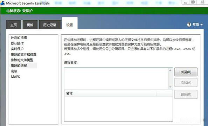
Task: Click the 电脑状态: 受保护 status text
Action: click(x=19, y=11)
